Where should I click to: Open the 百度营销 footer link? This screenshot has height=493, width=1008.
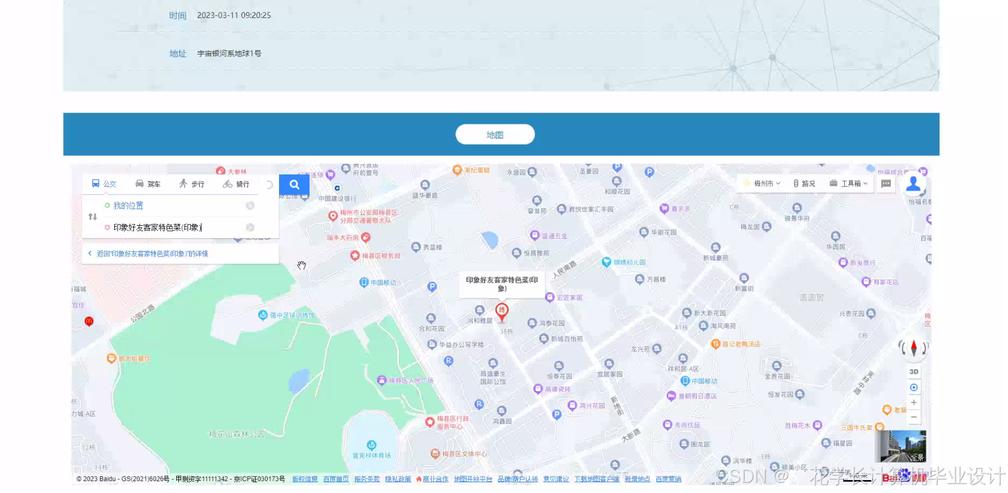(669, 479)
